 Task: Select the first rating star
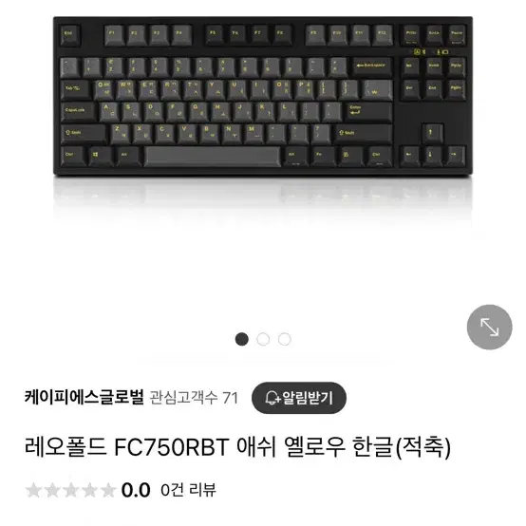point(33,490)
